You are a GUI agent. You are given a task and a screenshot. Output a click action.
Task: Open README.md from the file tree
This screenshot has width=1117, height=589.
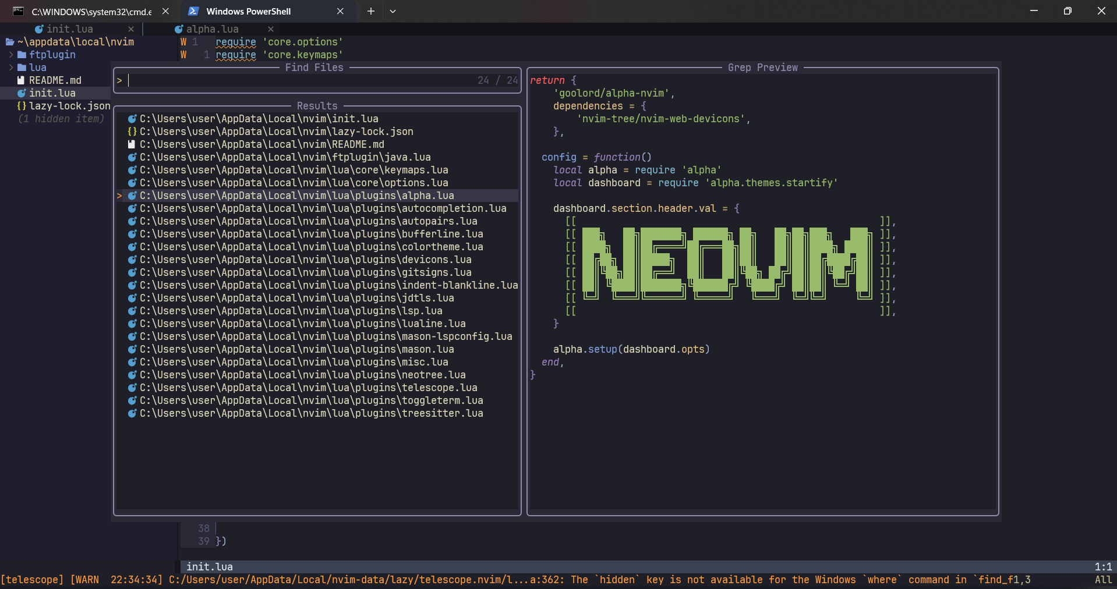tap(55, 80)
